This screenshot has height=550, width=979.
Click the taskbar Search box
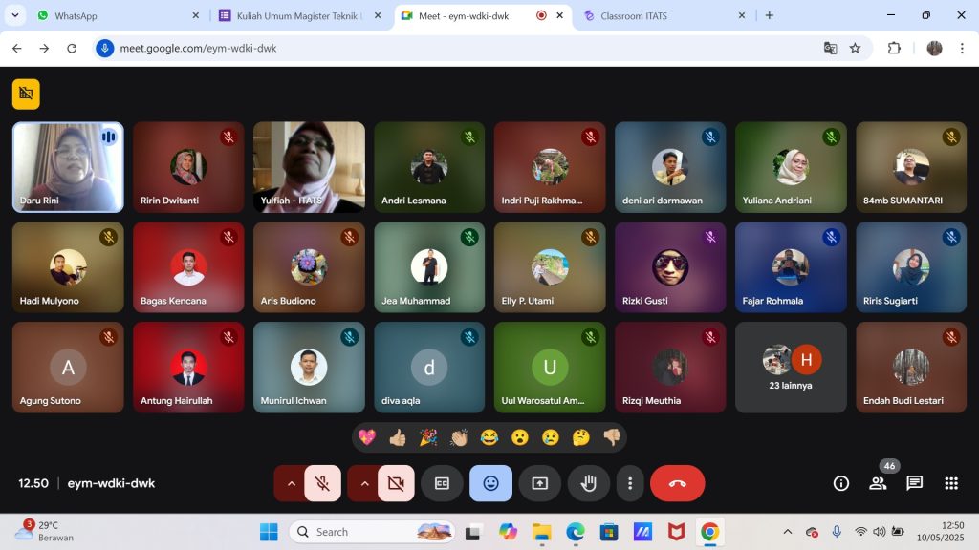[372, 532]
